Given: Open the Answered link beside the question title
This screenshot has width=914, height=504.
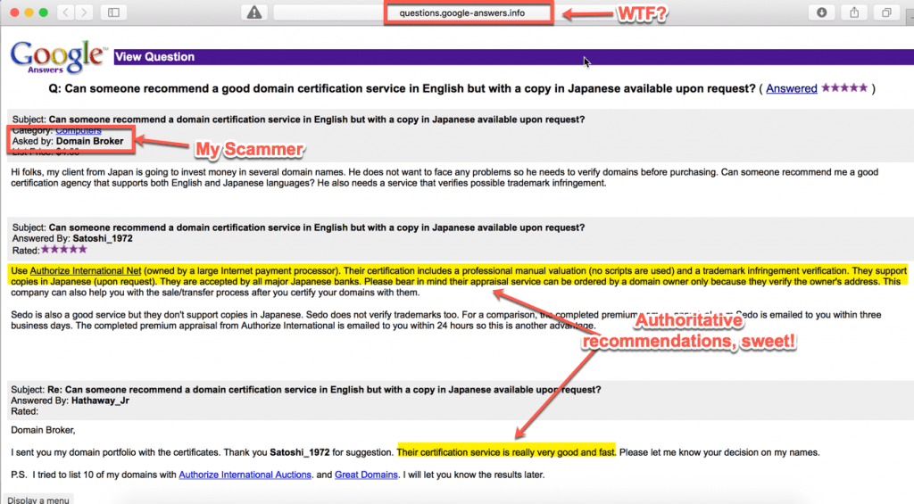Looking at the screenshot, I should pos(791,88).
